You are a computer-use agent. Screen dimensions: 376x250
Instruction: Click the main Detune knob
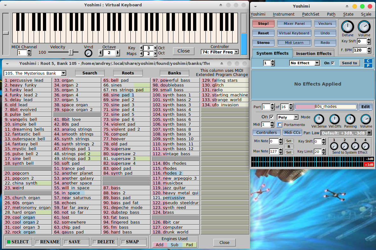[x=348, y=27]
